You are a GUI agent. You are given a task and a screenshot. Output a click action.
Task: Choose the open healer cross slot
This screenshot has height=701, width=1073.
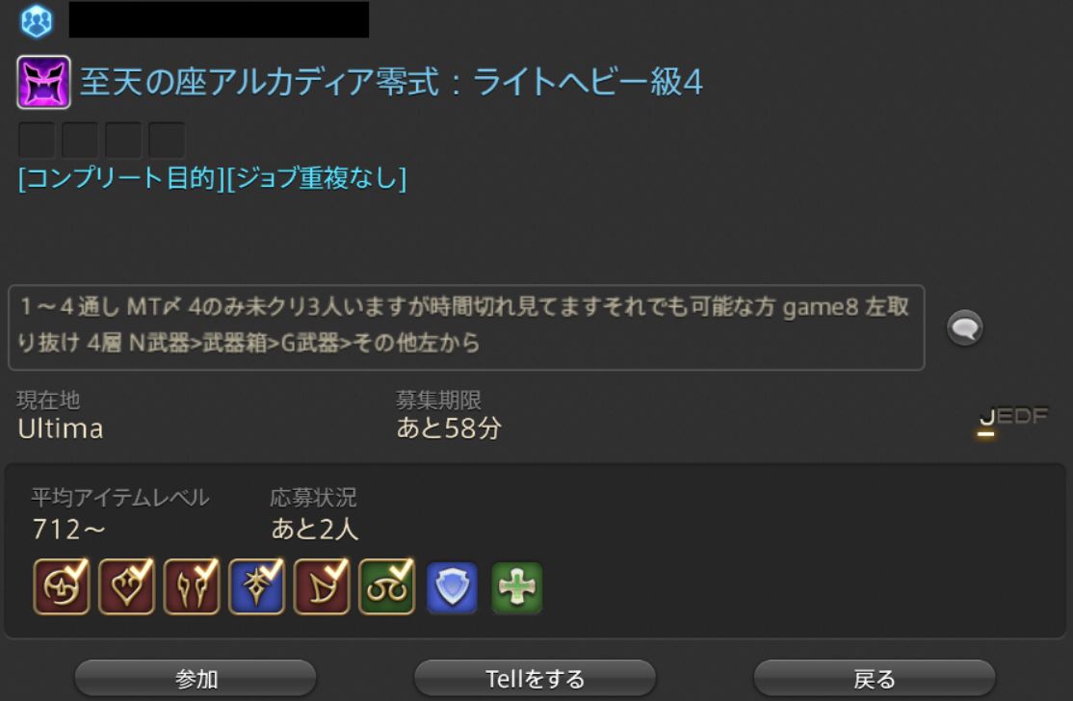(x=516, y=587)
